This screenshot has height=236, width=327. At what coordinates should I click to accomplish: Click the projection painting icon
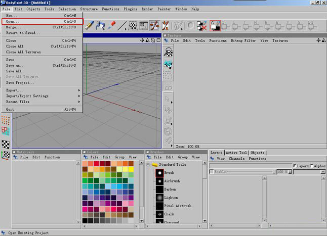(x=166, y=26)
